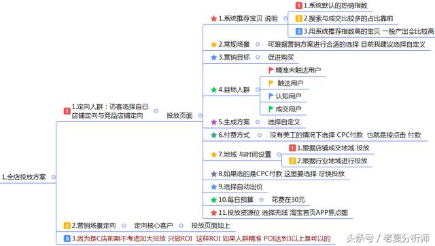The image size is (435, 246).
Task: Click the blue flag beside 认知用户
Action: pos(271,96)
